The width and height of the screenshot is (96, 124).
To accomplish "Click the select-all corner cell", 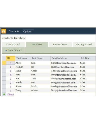I will click(x=4, y=58).
